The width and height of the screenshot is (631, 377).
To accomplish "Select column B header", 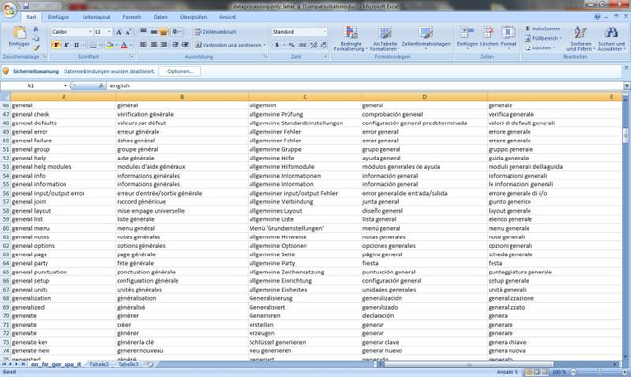I will click(182, 97).
